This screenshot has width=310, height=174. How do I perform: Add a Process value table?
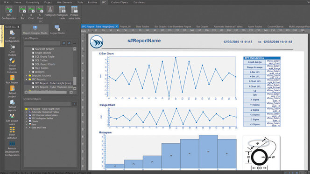point(74,13)
